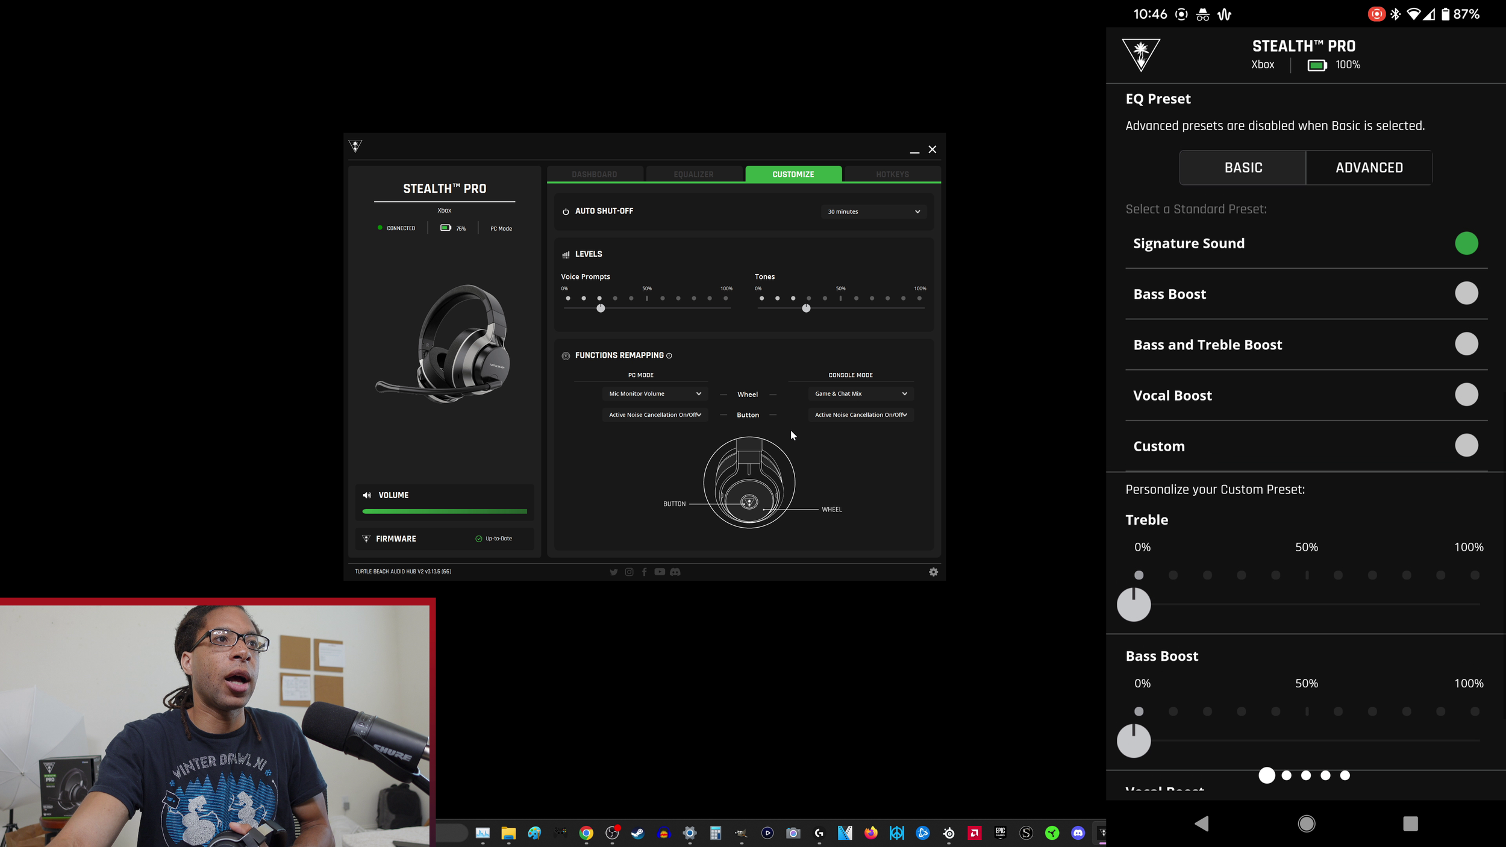Viewport: 1506px width, 847px height.
Task: Click the Tones slider handle
Action: coord(806,308)
